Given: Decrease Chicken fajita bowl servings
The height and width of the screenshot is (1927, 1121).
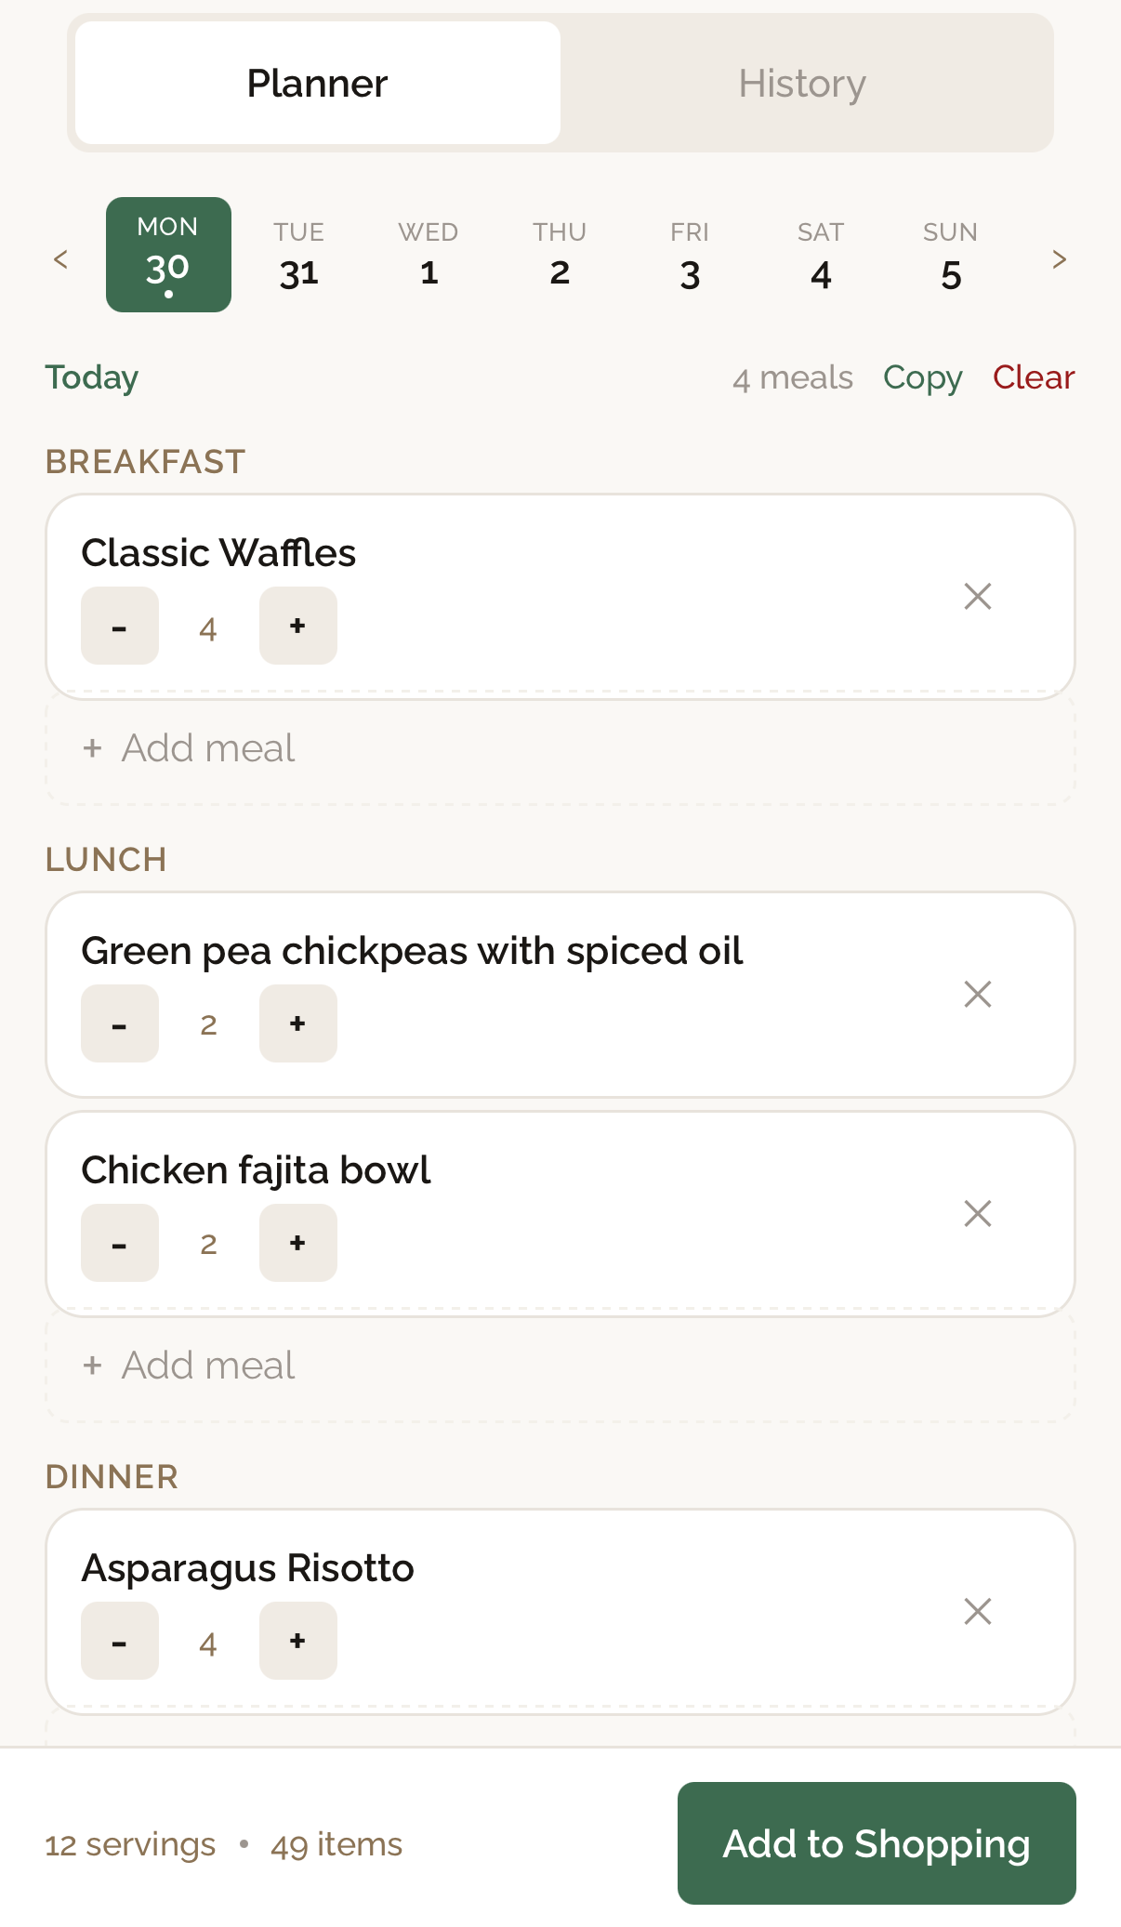Looking at the screenshot, I should tap(119, 1243).
